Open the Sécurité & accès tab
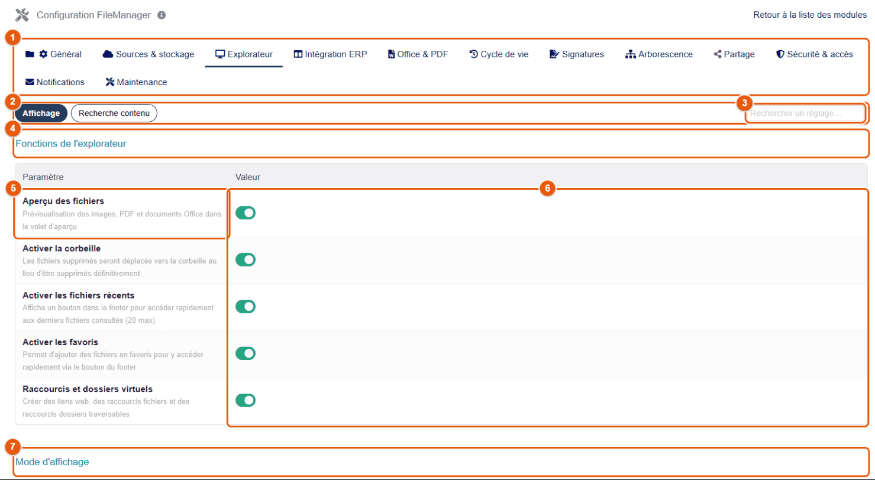This screenshot has width=875, height=480. (815, 54)
